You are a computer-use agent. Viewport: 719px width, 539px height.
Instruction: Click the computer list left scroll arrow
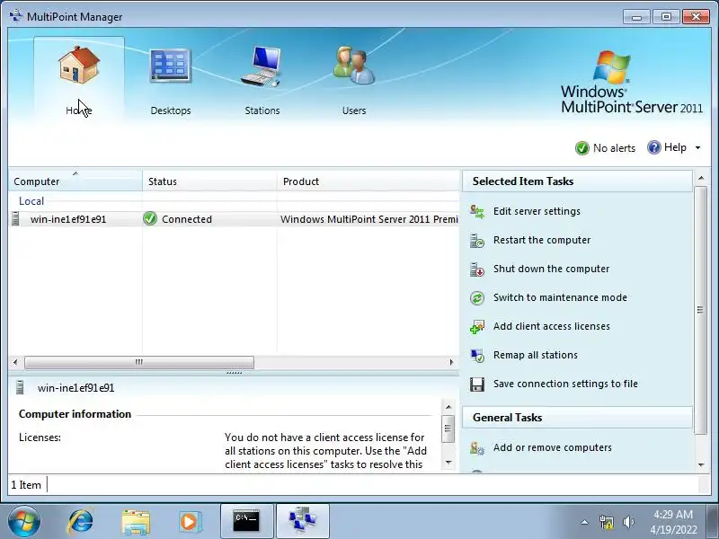(x=15, y=362)
